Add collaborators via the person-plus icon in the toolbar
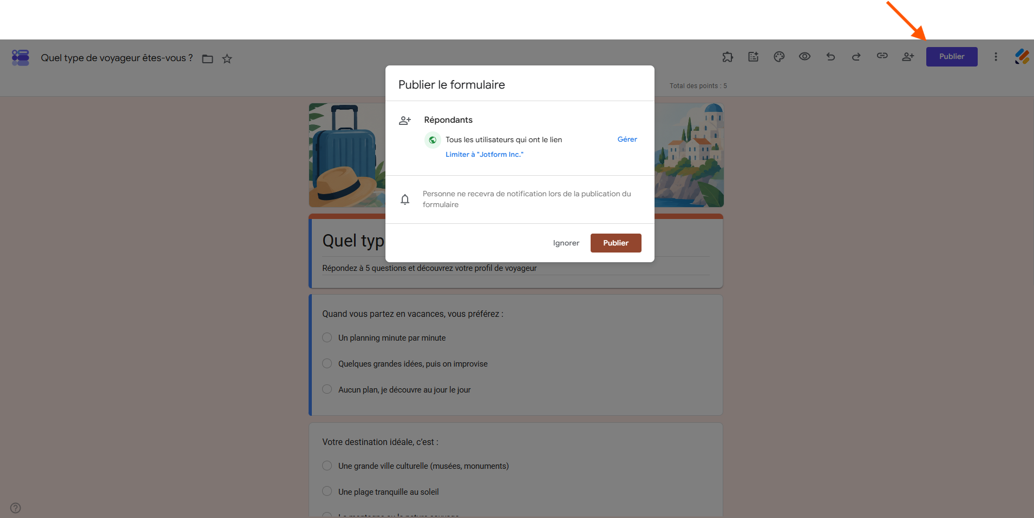 (x=908, y=57)
